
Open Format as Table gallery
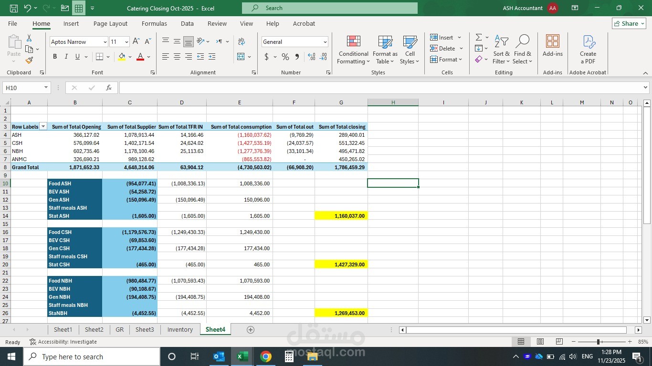pos(385,50)
